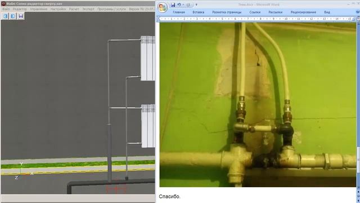Open the Редактор menu
This screenshot has height=203, width=360.
(20, 9)
